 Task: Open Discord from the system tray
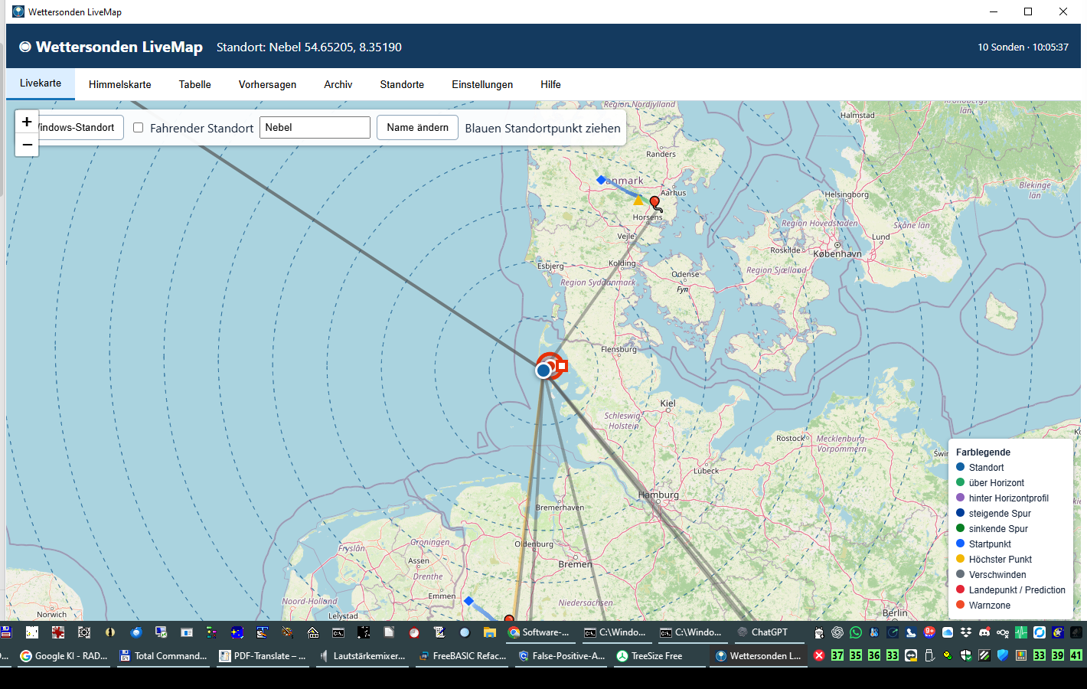[984, 632]
